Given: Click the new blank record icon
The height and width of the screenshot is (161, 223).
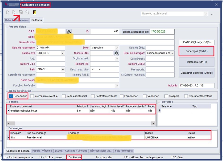Looking at the screenshot, I should pyautogui.click(x=8, y=12).
